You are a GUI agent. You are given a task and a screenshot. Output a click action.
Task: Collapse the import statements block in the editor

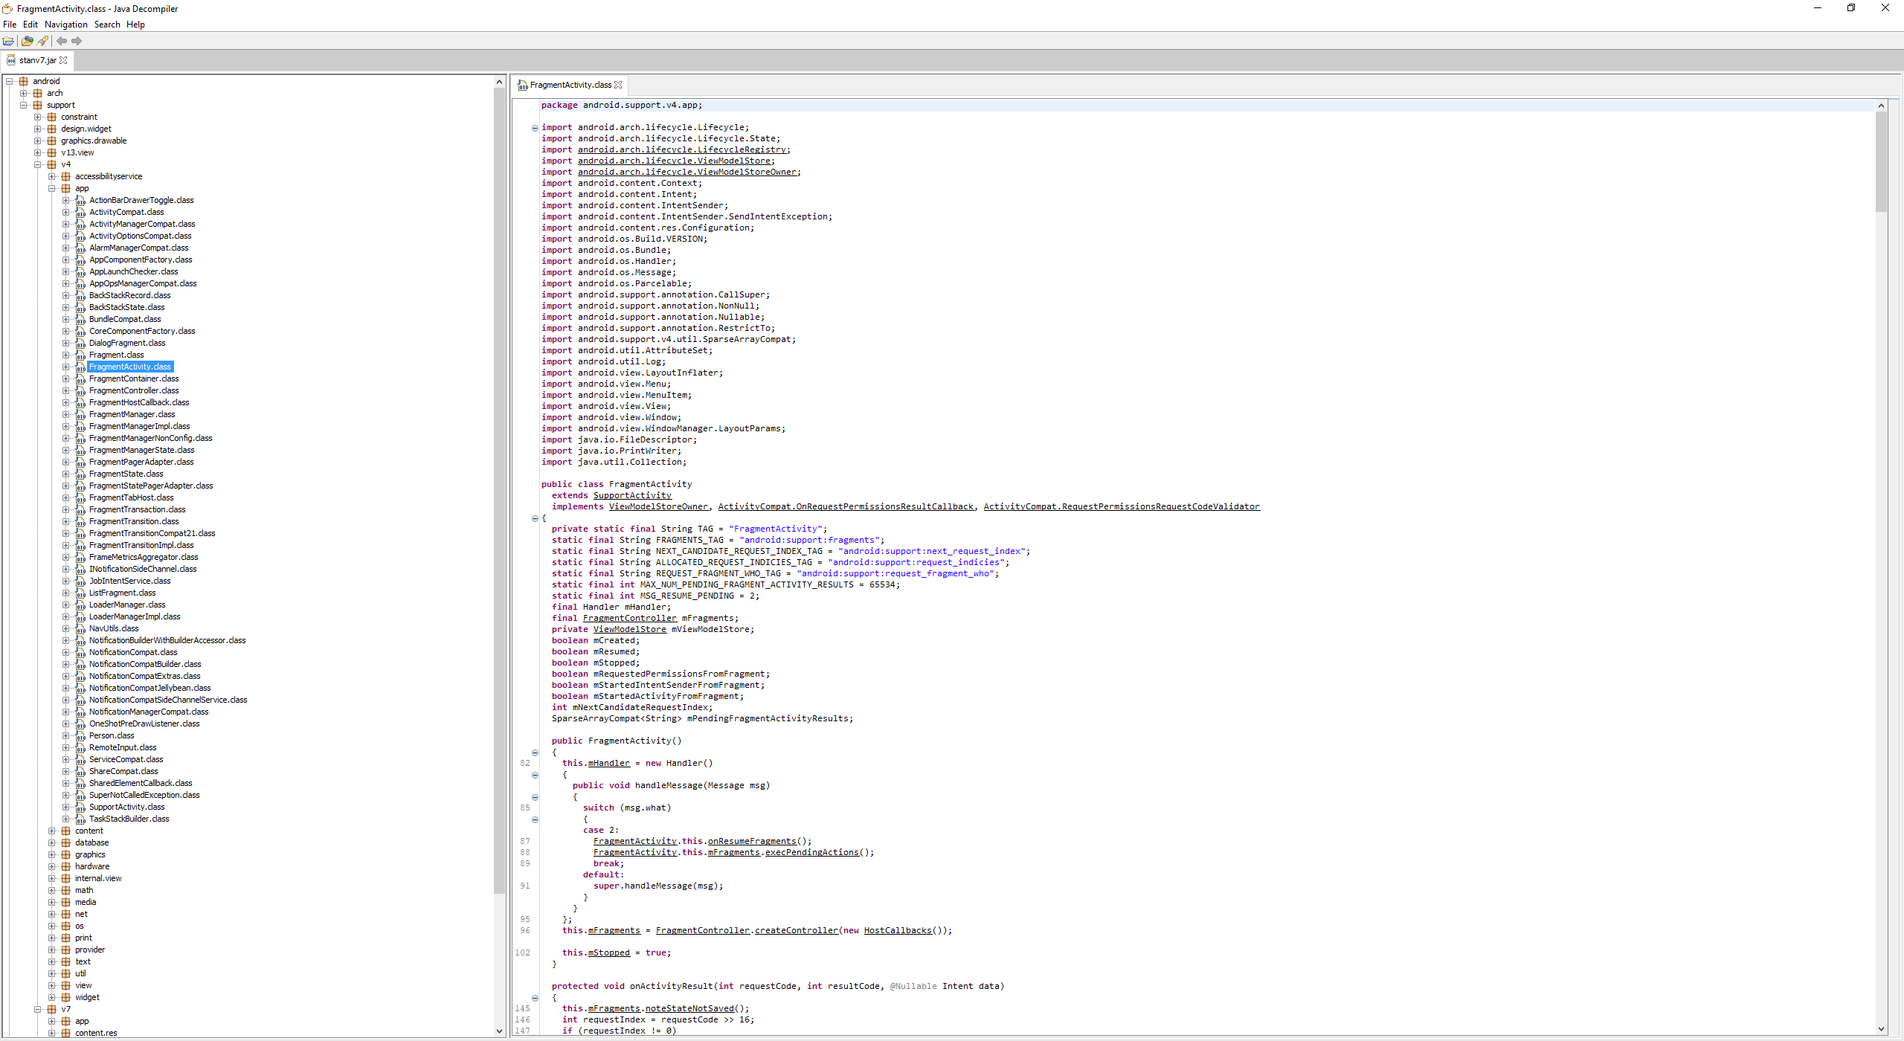coord(535,128)
